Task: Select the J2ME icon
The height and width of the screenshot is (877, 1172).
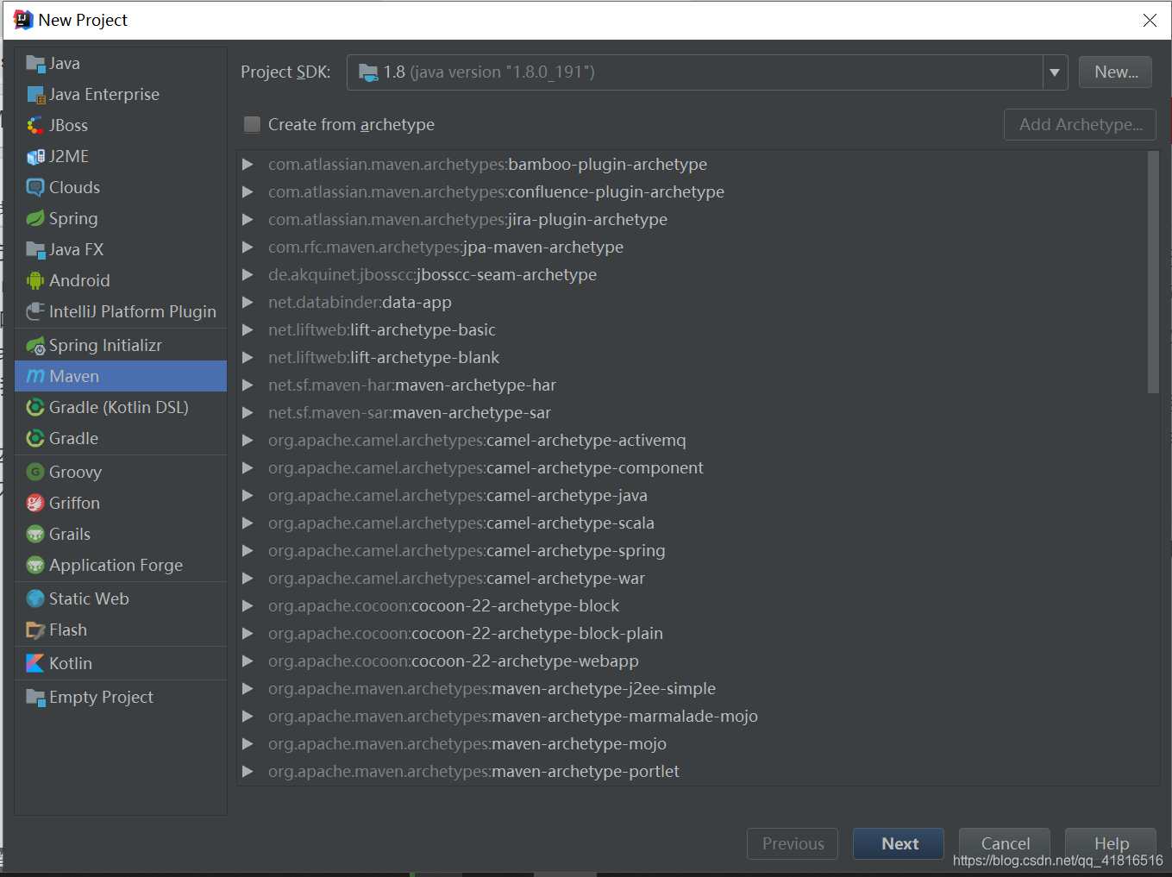Action: click(35, 156)
